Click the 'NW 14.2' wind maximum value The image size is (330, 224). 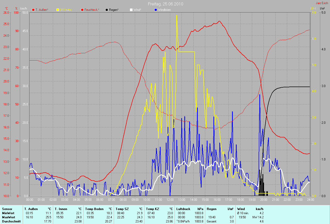click(x=258, y=217)
